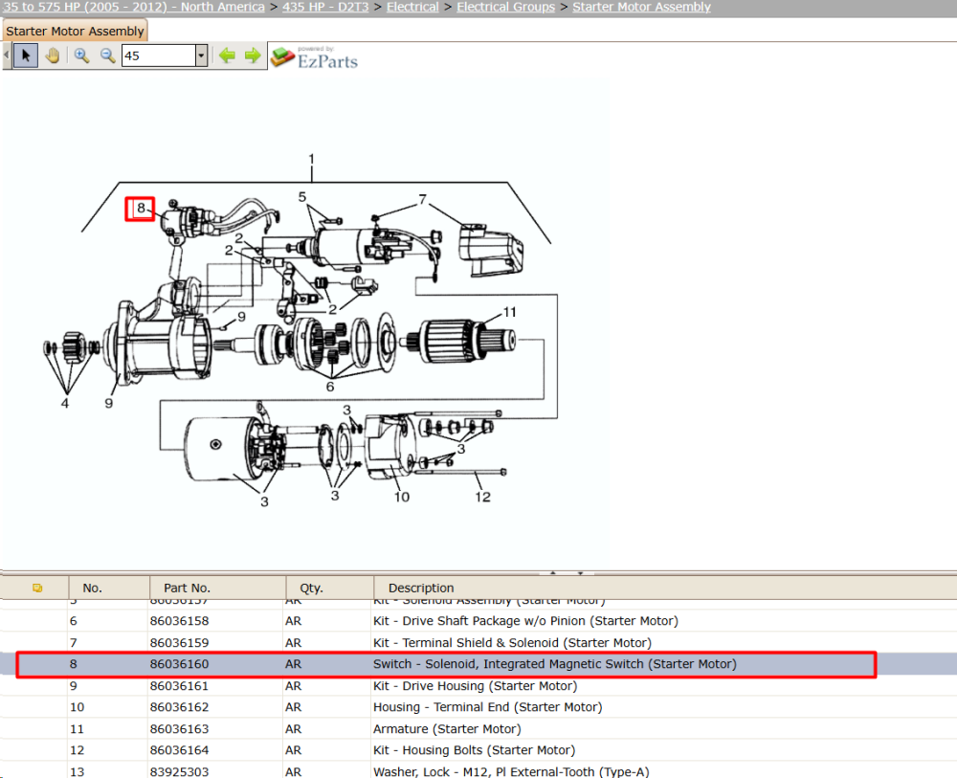Select part number 86036159
The height and width of the screenshot is (778, 957).
[x=180, y=642]
